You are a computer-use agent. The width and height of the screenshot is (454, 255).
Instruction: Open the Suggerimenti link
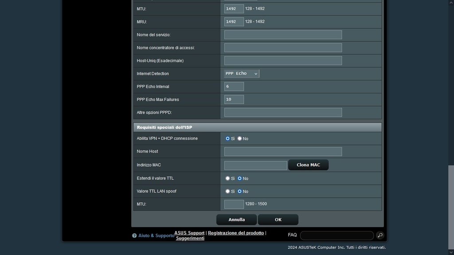click(190, 238)
